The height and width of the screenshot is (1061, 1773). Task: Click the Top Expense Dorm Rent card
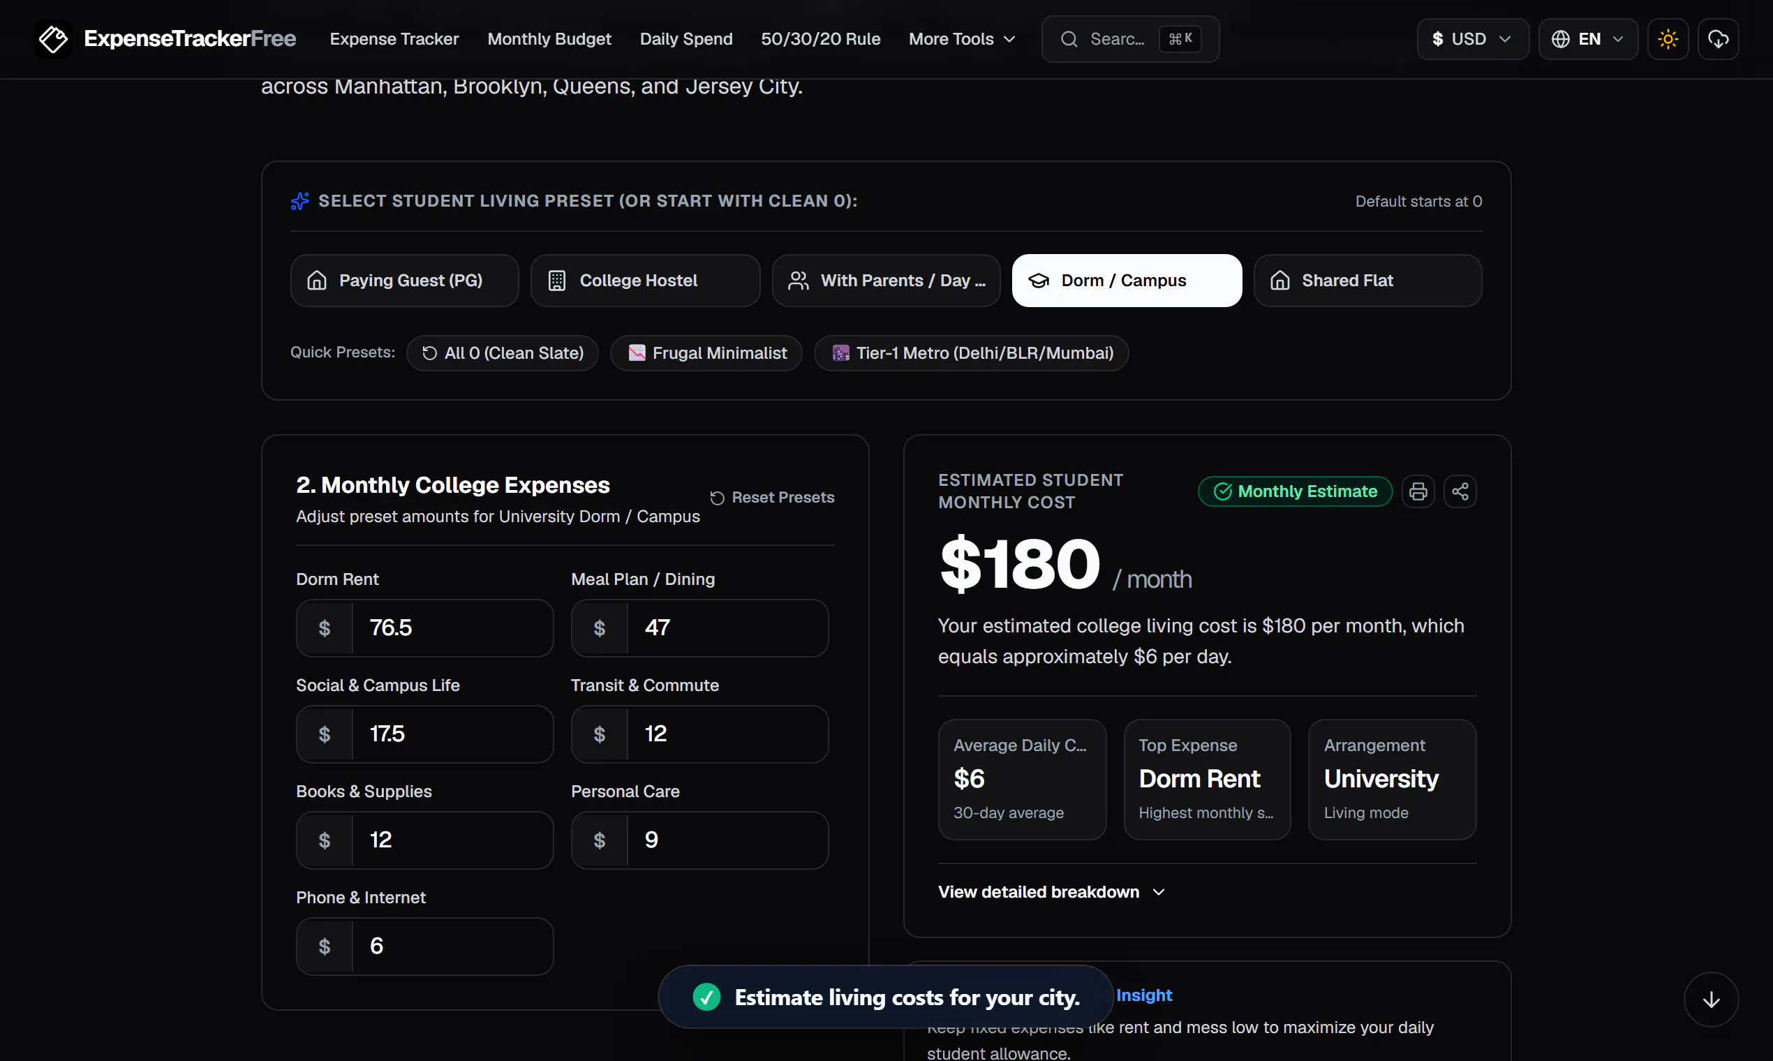[1207, 779]
